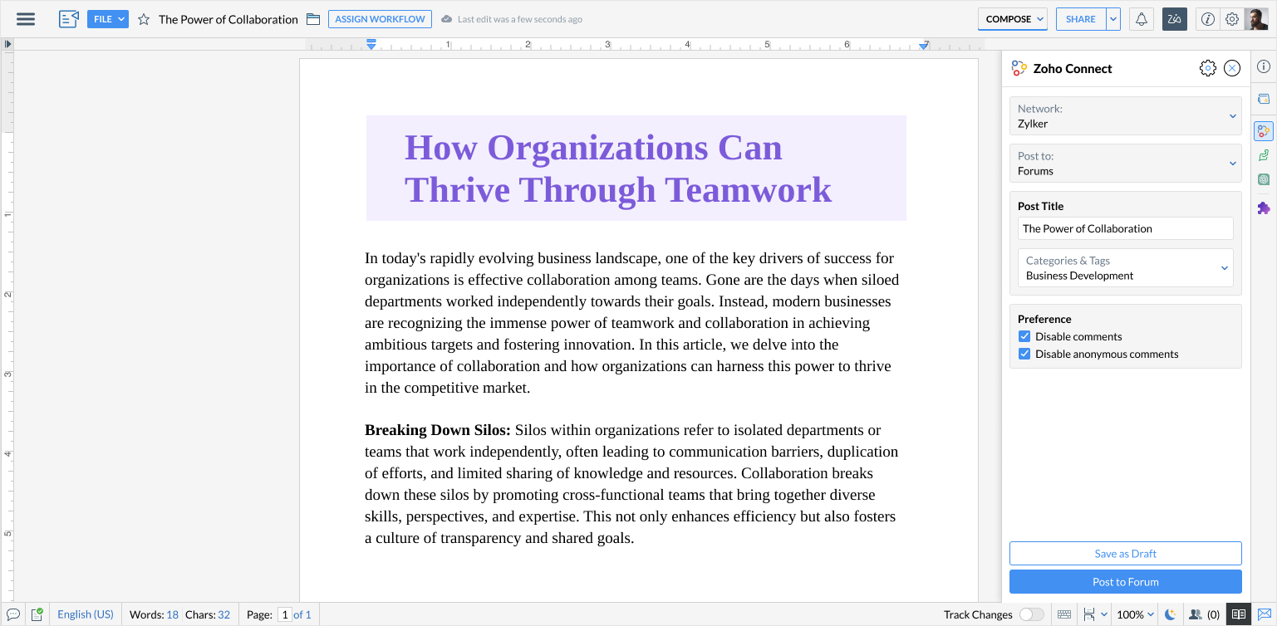Click ASSIGN WORKFLOW button

380,19
